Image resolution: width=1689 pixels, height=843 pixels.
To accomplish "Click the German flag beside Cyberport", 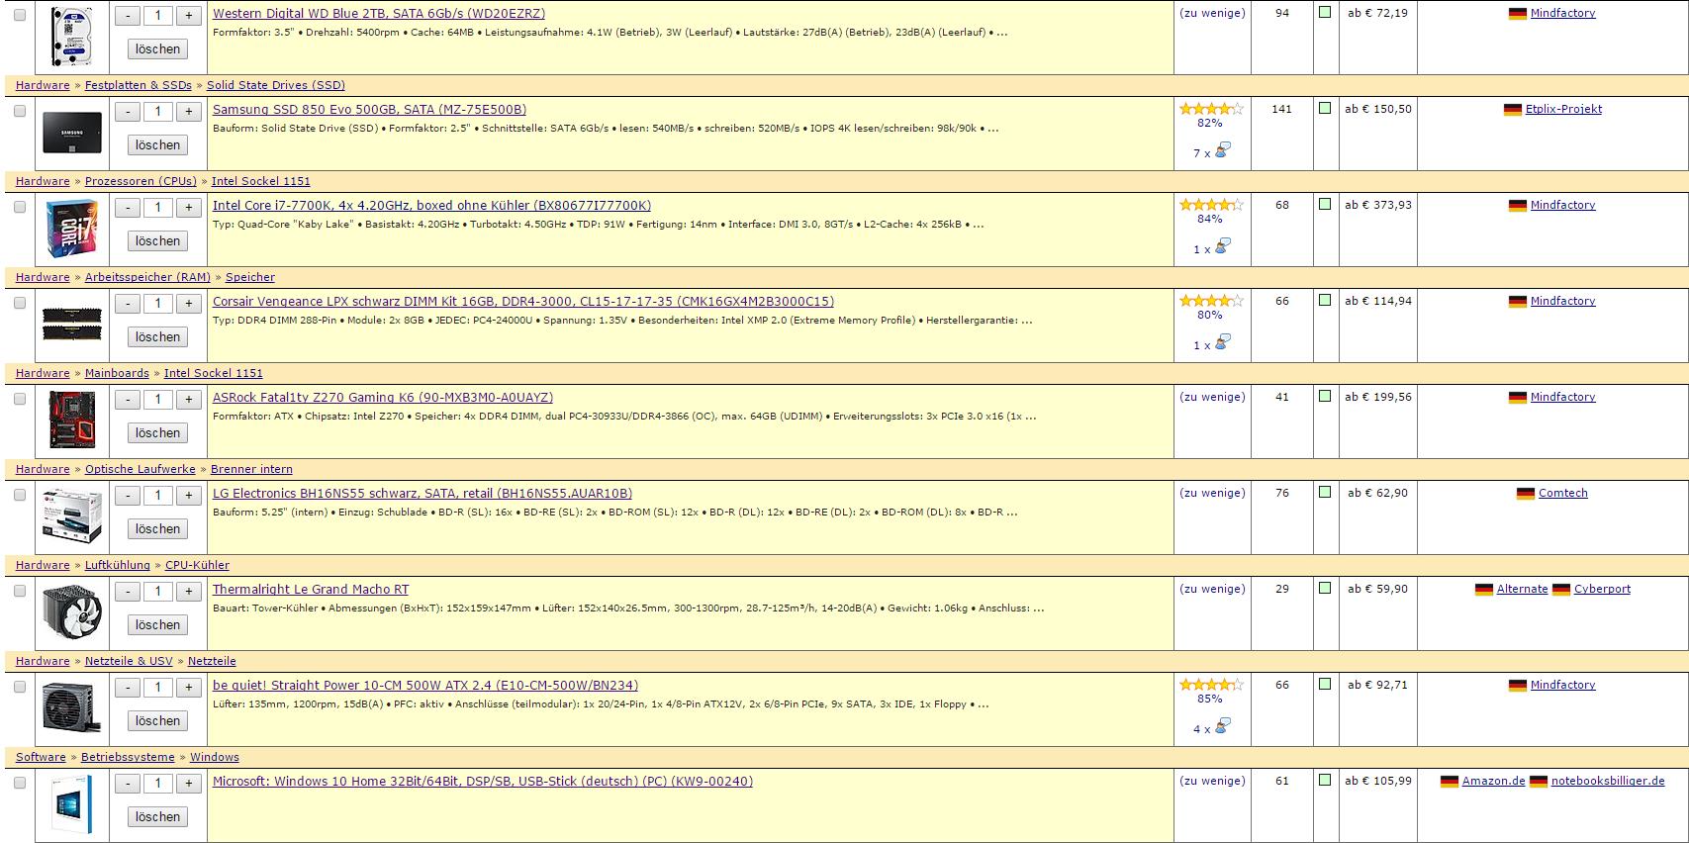I will point(1561,590).
